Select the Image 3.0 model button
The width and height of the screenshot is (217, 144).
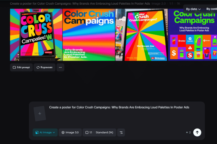70,132
